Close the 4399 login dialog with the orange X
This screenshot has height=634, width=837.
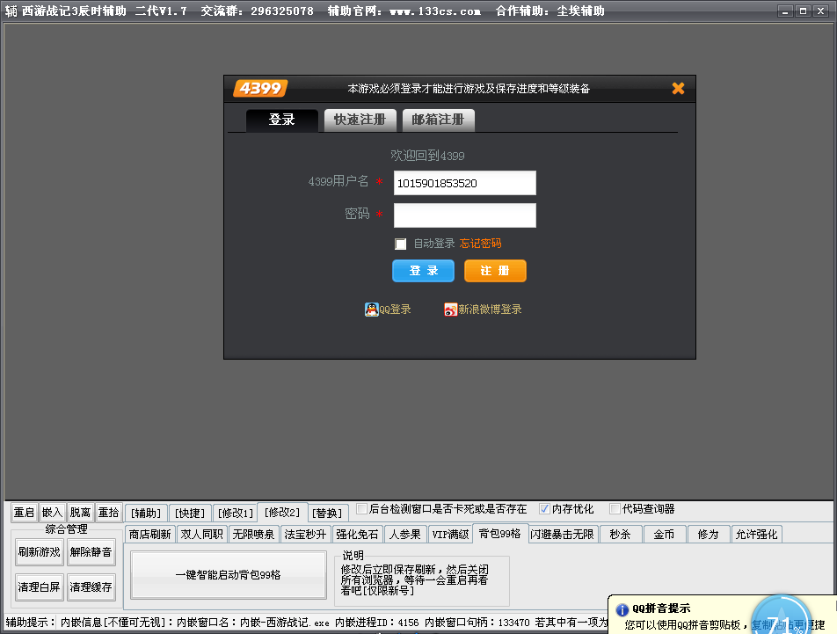click(x=678, y=88)
